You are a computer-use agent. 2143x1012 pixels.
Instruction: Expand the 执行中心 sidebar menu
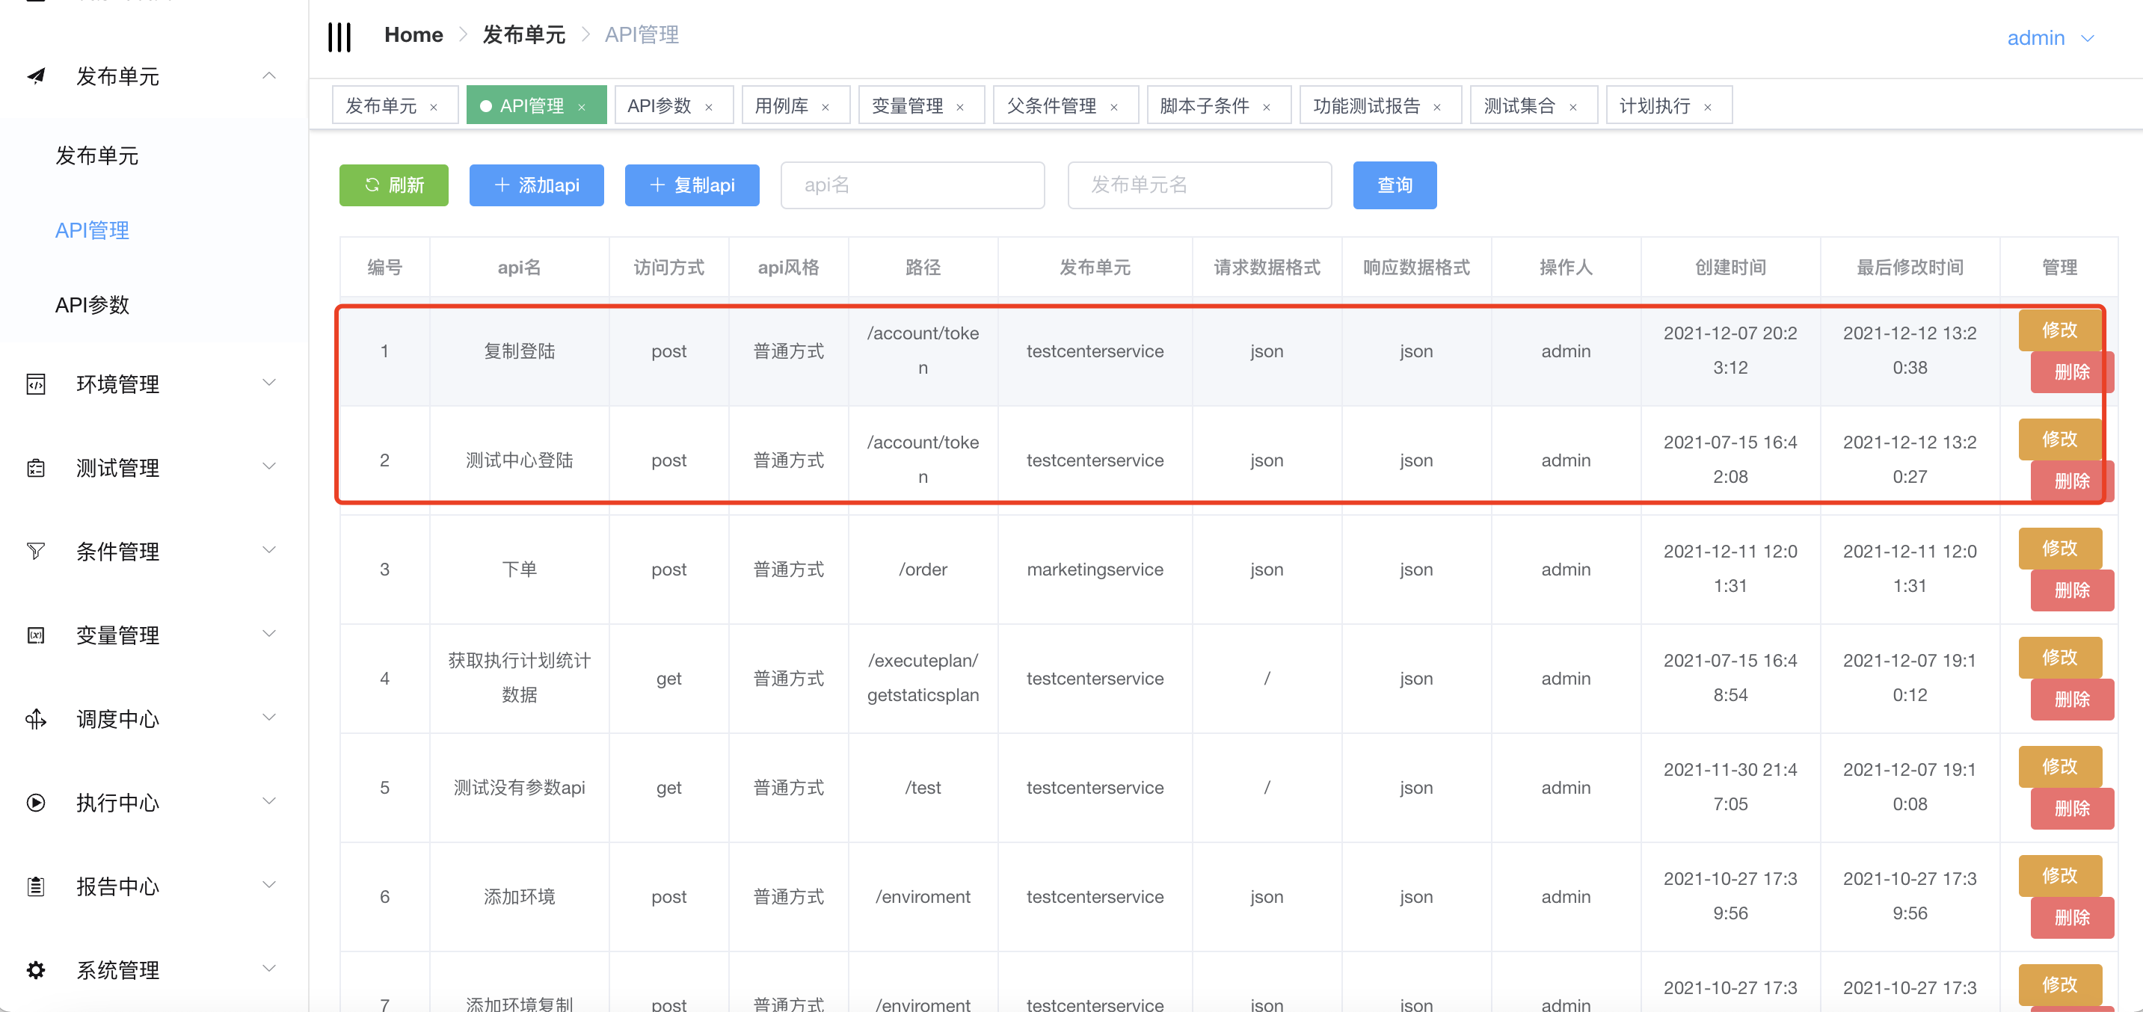pyautogui.click(x=268, y=800)
